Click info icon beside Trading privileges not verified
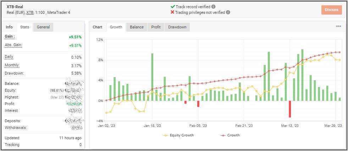The width and height of the screenshot is (348, 151). pyautogui.click(x=228, y=12)
